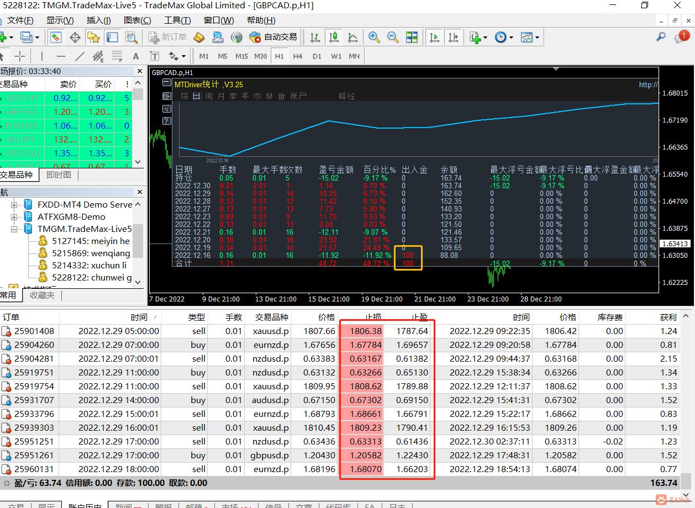The image size is (695, 508).
Task: Collapse the TMGM.TradeMax-Live5 tree node
Action: tap(14, 229)
